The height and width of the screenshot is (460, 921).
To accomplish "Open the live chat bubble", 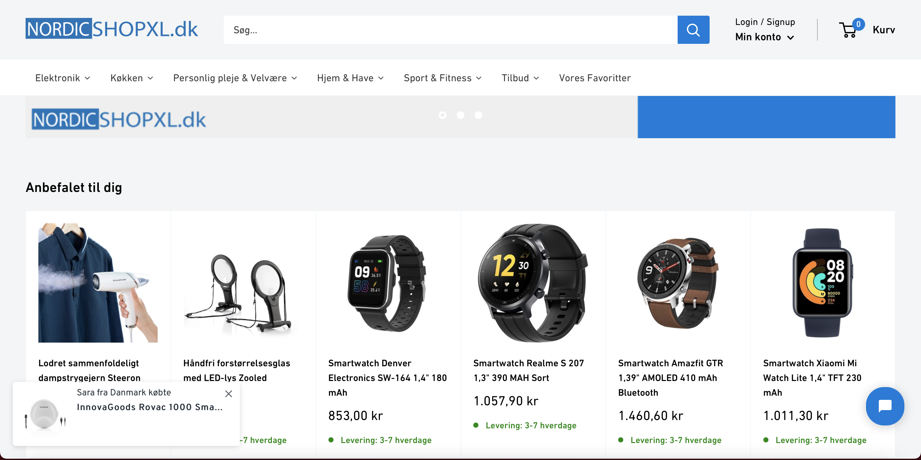I will pyautogui.click(x=885, y=406).
